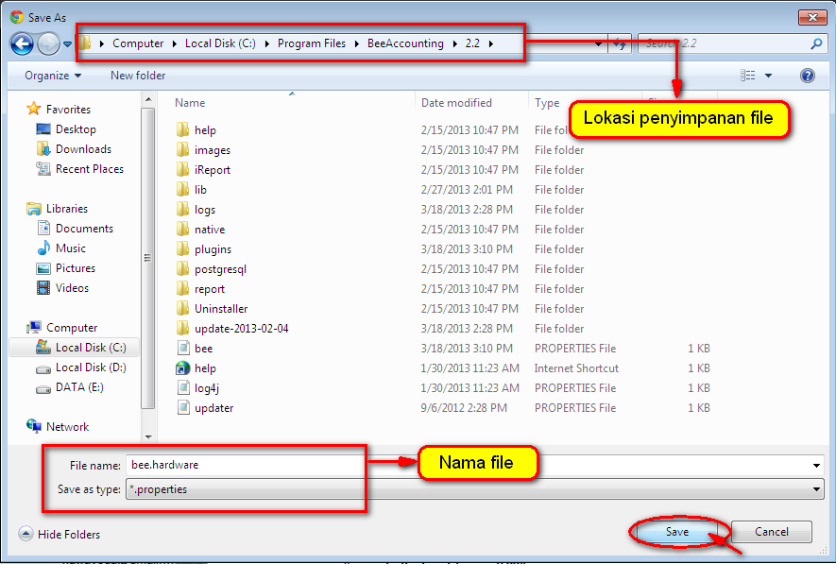
Task: Open the postgresql folder
Action: [220, 269]
